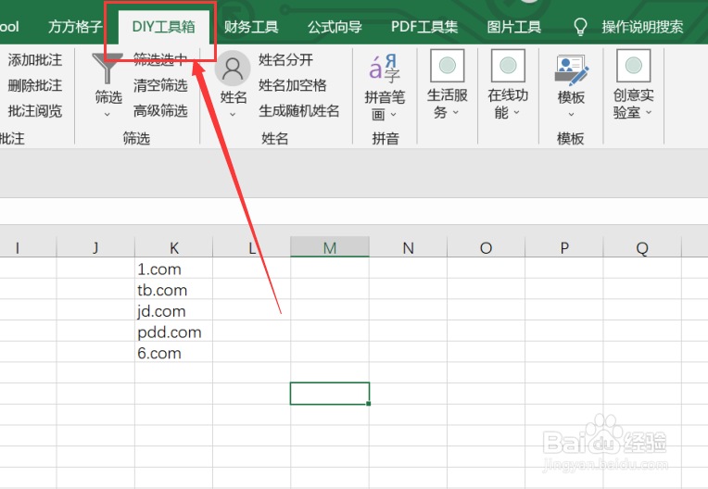Viewport: 708px width, 489px height.
Task: Expand the 在线功能 dropdown arrow
Action: tap(516, 112)
